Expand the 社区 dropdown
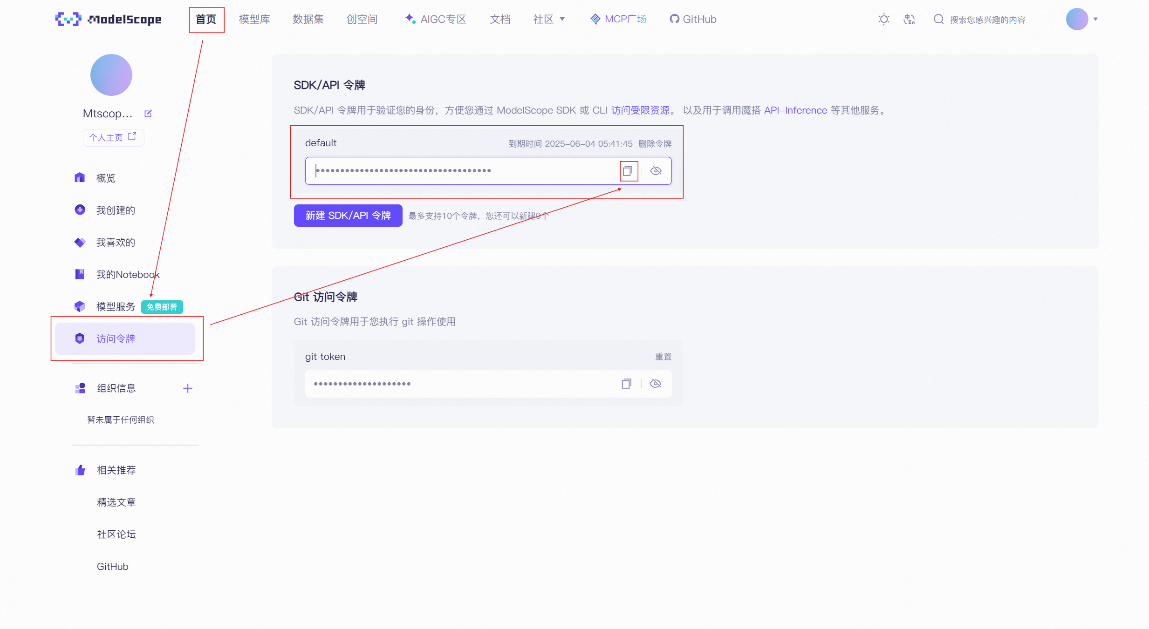The height and width of the screenshot is (629, 1149). coord(549,19)
